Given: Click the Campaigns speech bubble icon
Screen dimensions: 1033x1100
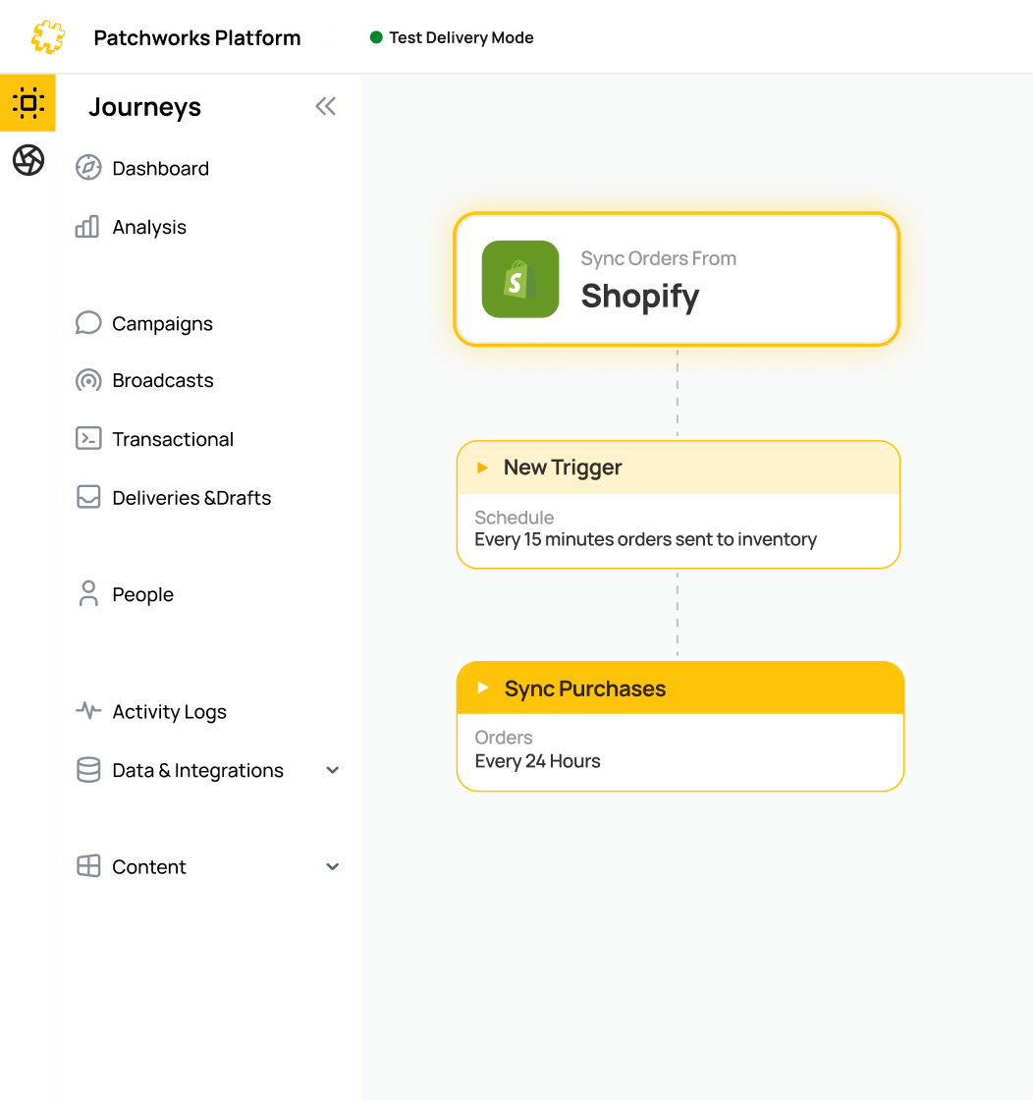Looking at the screenshot, I should (88, 323).
